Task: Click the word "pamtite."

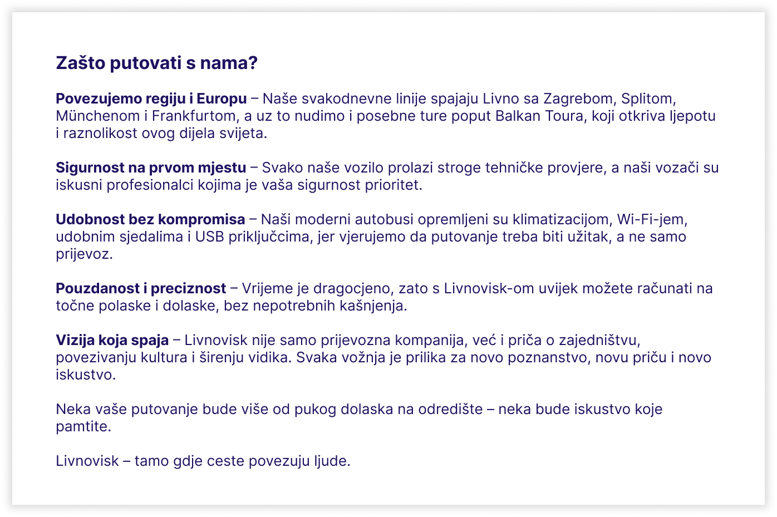Action: tap(83, 426)
